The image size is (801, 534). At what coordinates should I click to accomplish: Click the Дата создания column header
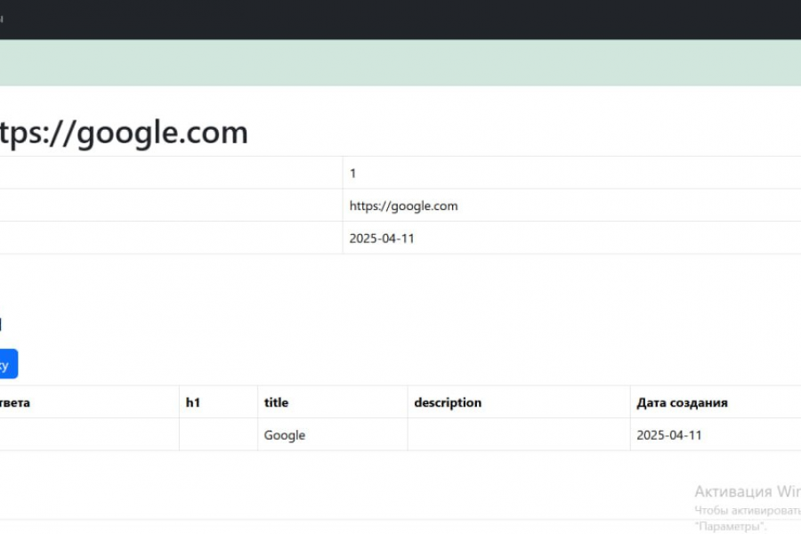click(x=682, y=402)
